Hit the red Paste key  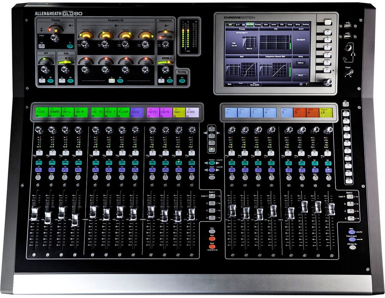point(212,239)
